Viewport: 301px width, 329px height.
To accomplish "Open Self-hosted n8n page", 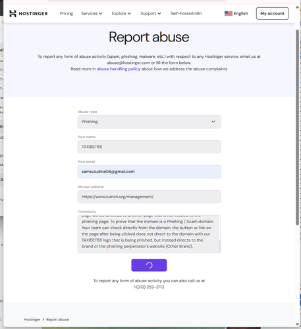I will [x=186, y=13].
